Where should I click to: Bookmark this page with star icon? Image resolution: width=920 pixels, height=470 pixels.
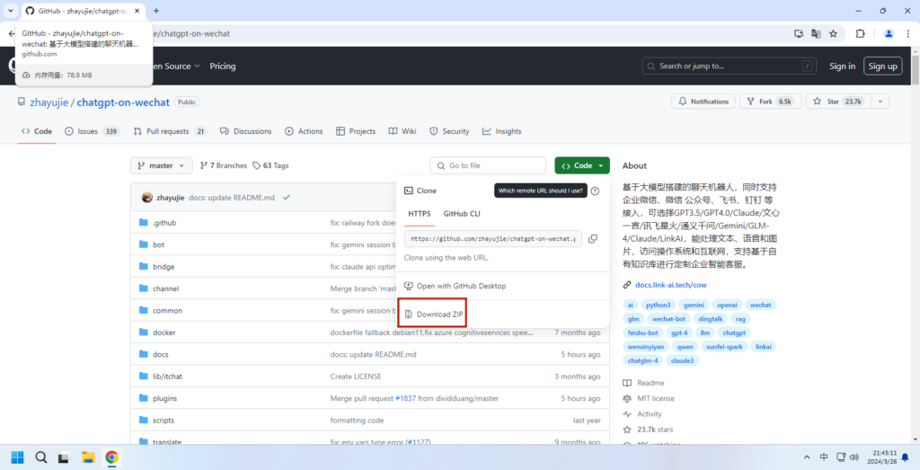833,33
